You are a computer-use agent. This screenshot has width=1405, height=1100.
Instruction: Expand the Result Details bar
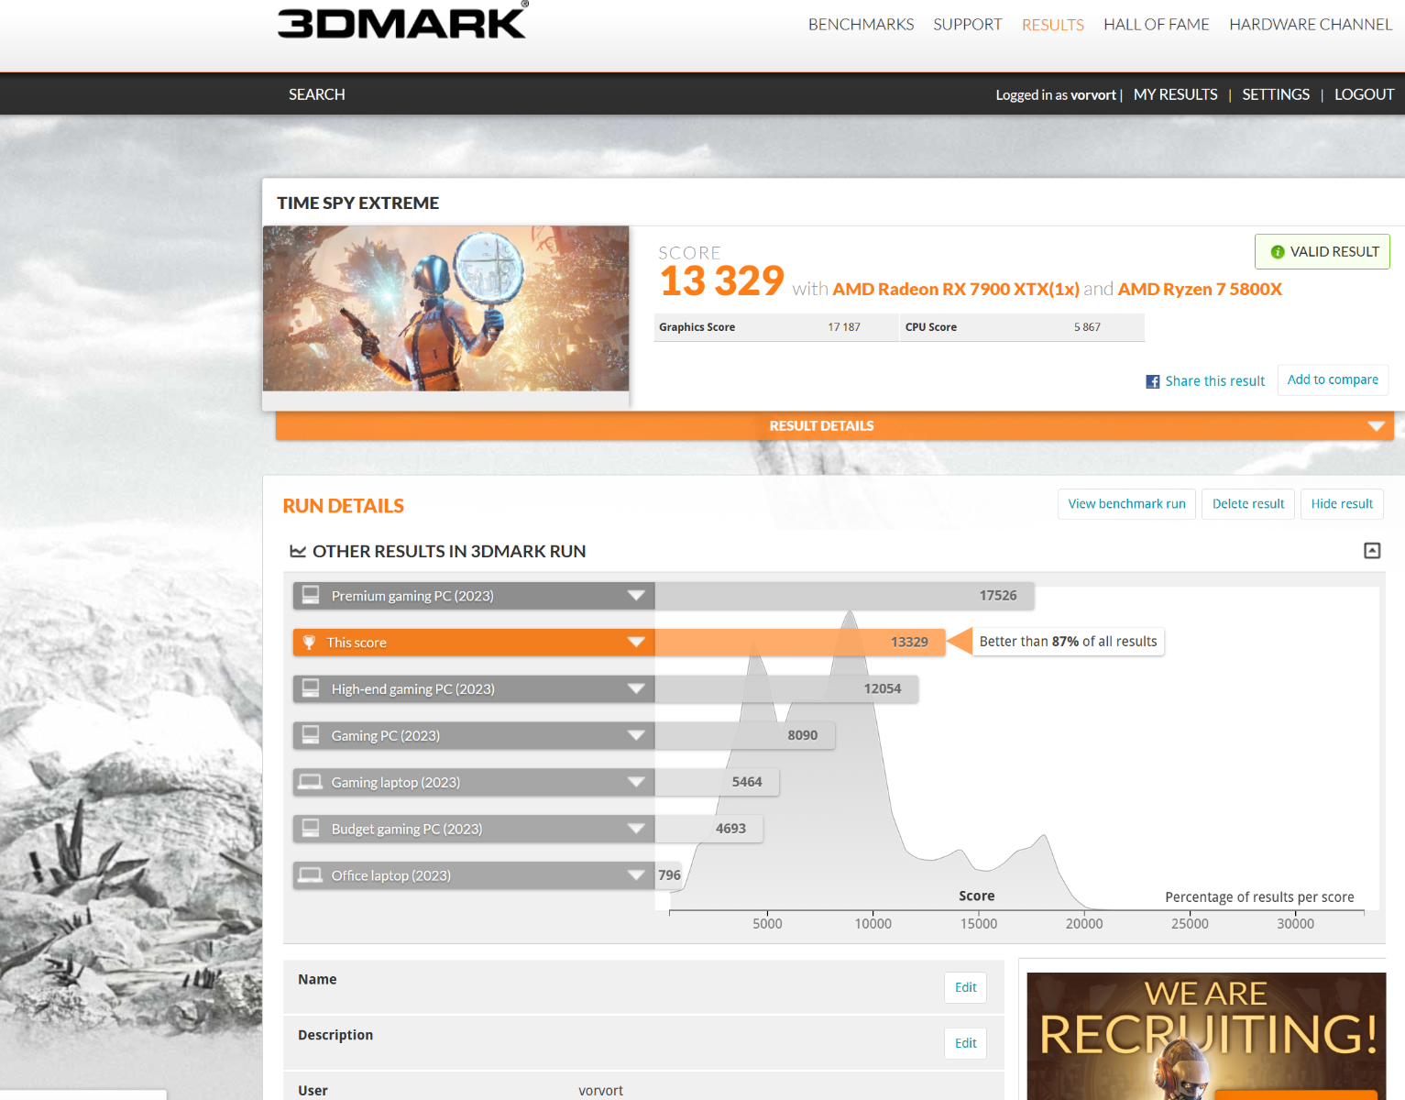834,425
